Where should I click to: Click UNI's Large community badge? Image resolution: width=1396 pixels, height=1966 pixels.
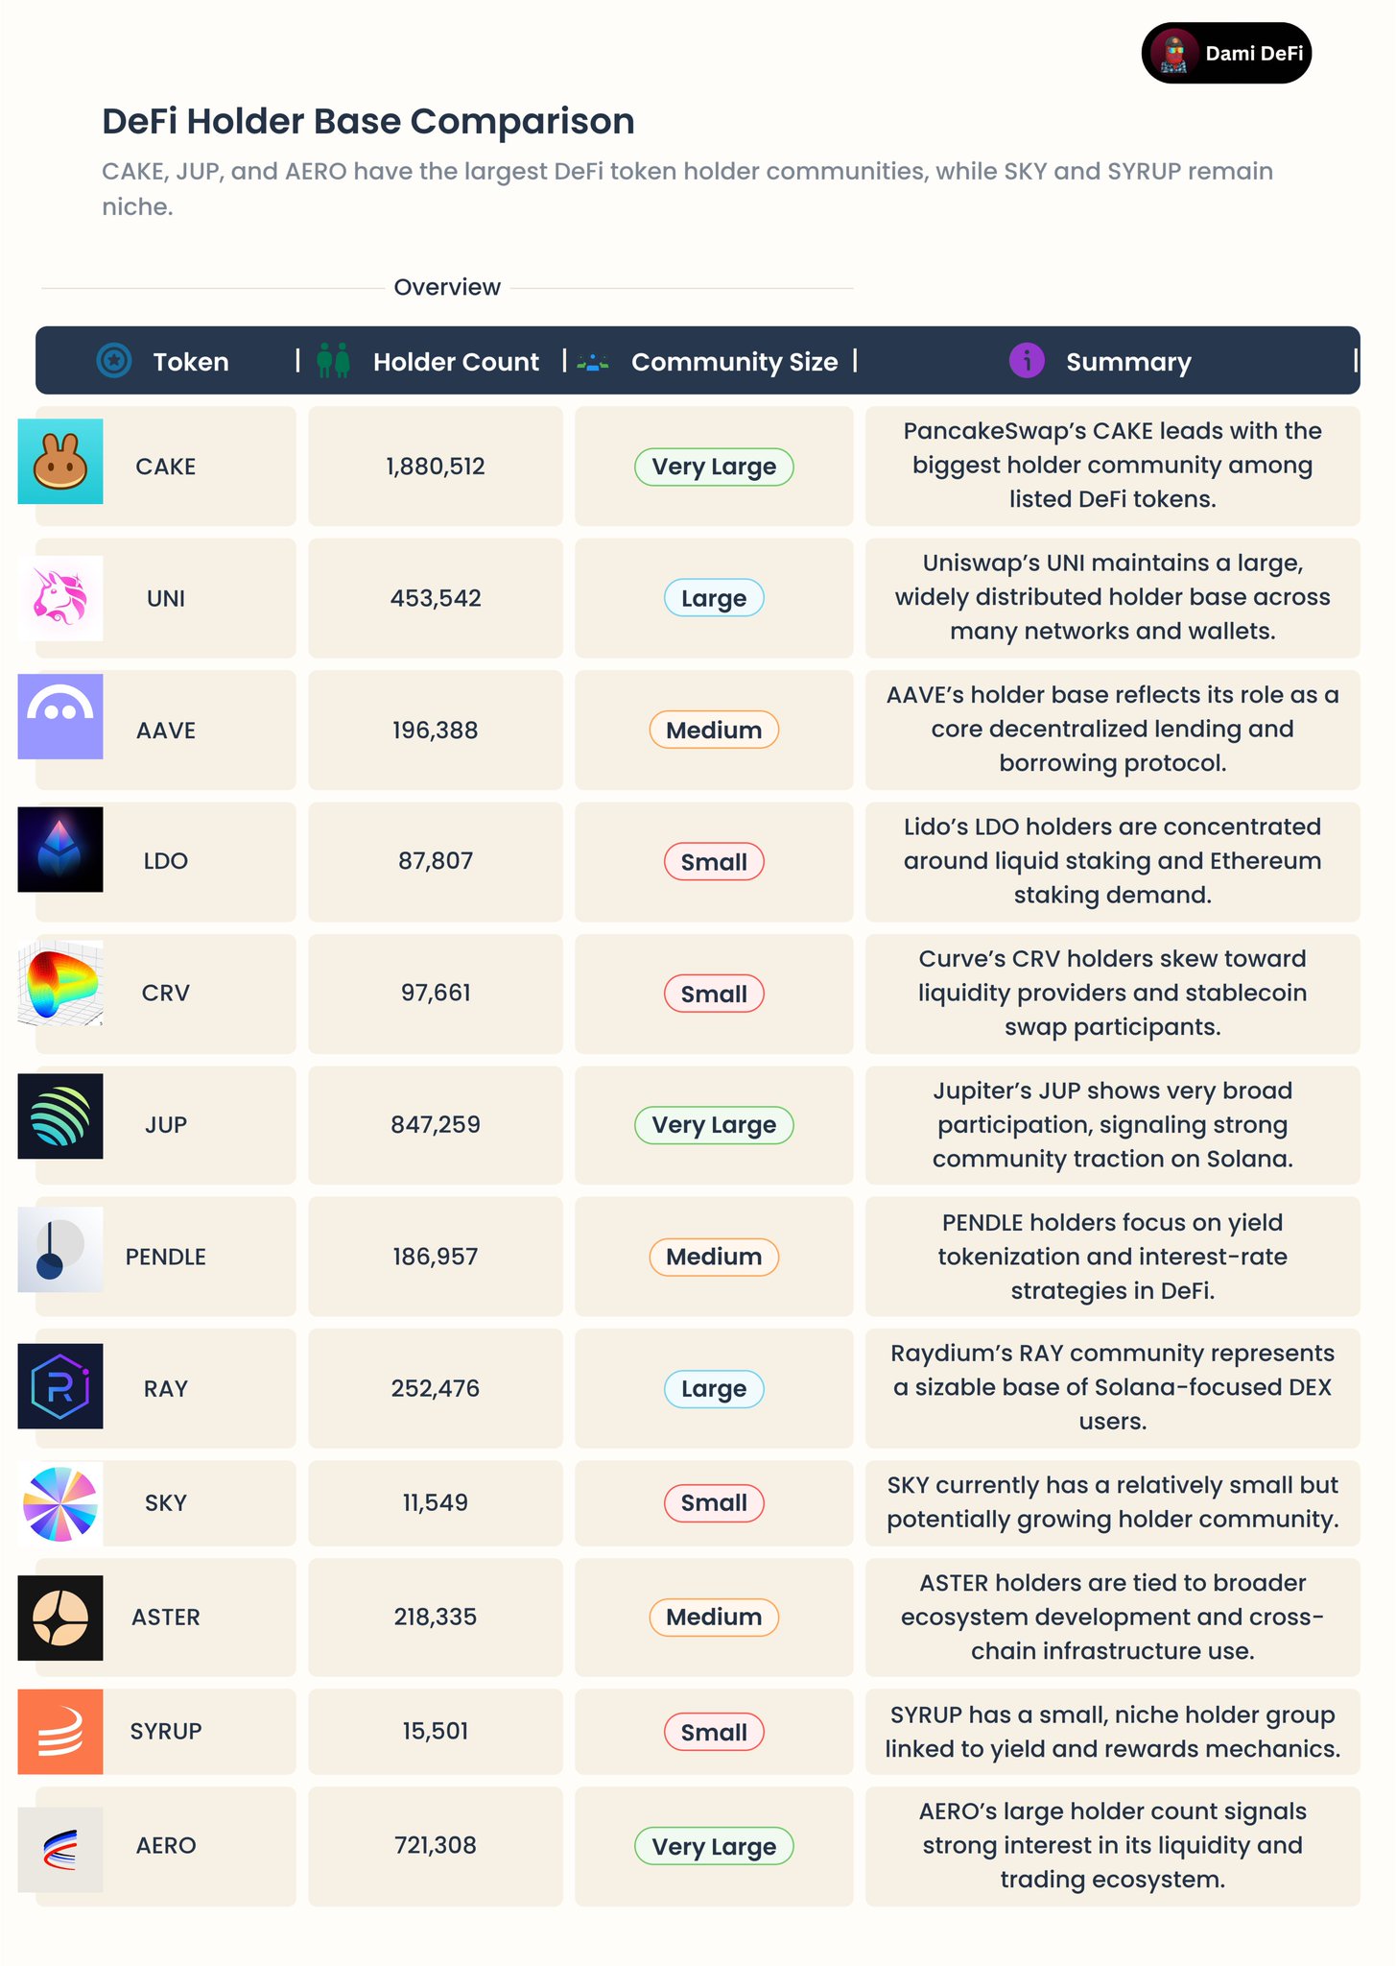click(714, 598)
